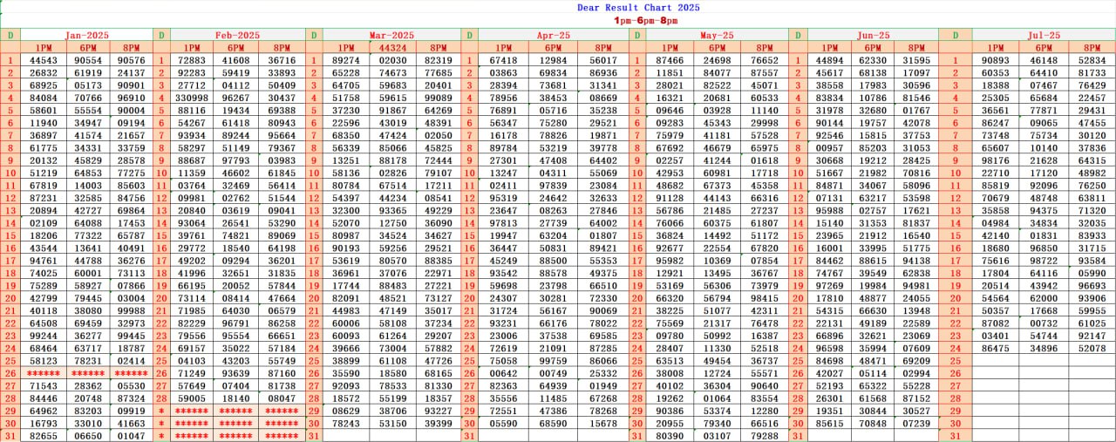Click the June value 00957
The height and width of the screenshot is (442, 1116).
coord(829,148)
